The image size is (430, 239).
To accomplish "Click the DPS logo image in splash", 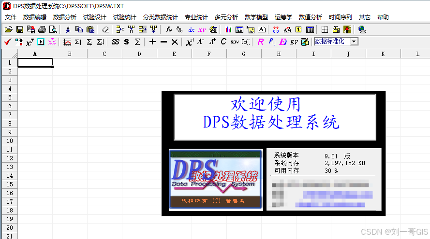I will tap(216, 180).
